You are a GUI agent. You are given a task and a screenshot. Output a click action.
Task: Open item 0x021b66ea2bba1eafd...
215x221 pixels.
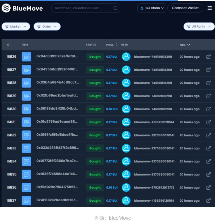click(x=57, y=96)
